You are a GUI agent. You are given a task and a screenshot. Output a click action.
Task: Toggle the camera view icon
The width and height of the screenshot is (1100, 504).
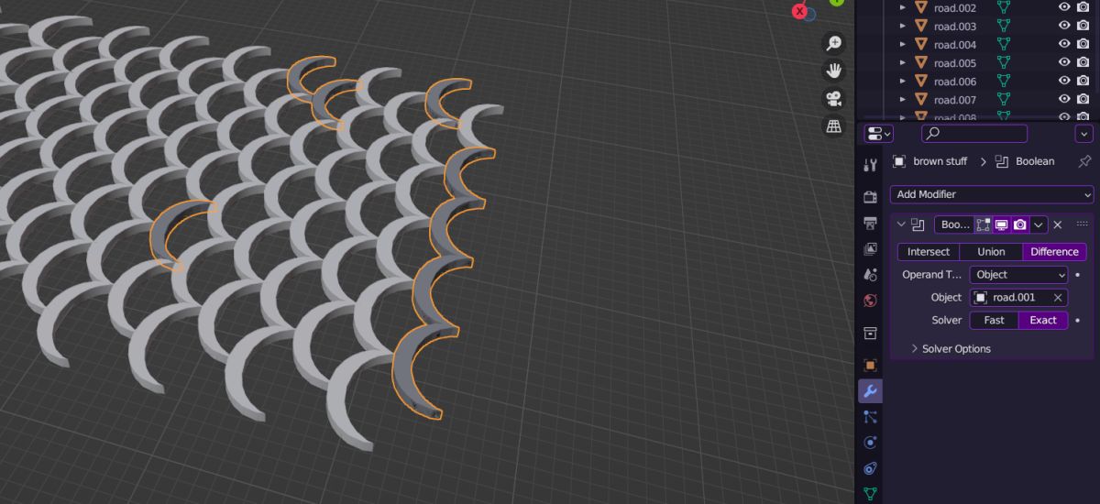click(x=834, y=99)
